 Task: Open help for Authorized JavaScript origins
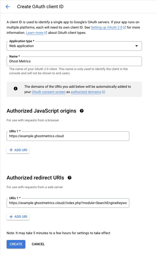coord(81,111)
